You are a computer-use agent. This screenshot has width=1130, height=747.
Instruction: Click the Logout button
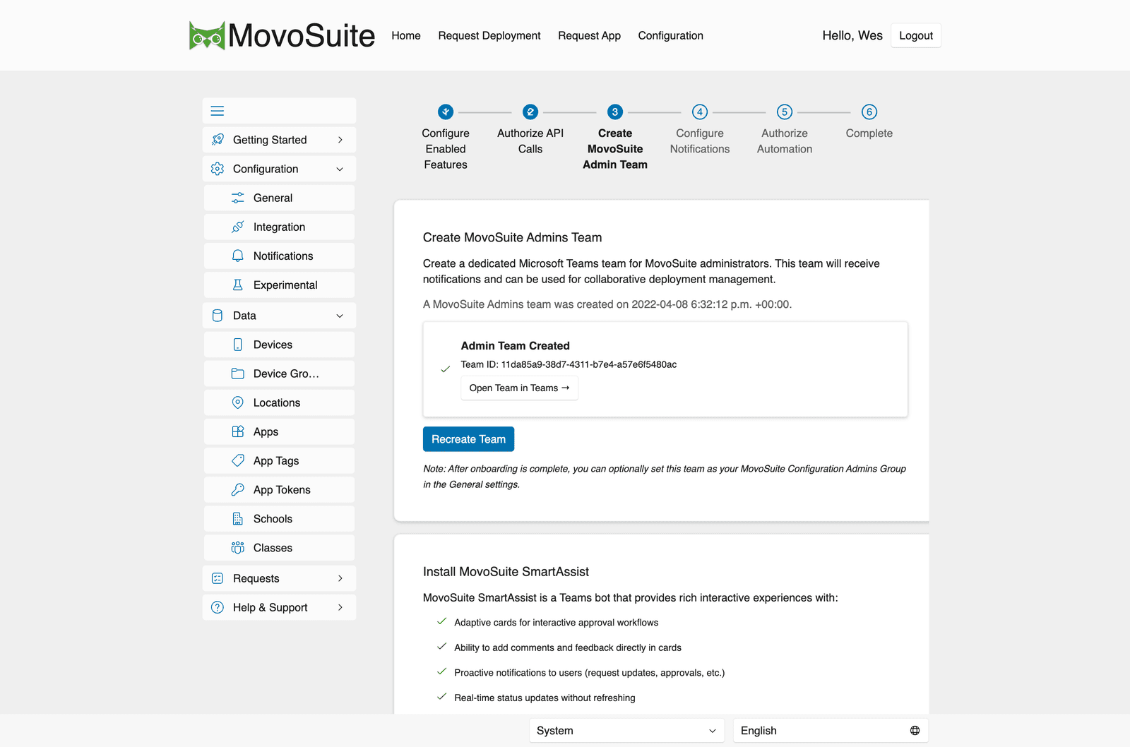point(916,35)
